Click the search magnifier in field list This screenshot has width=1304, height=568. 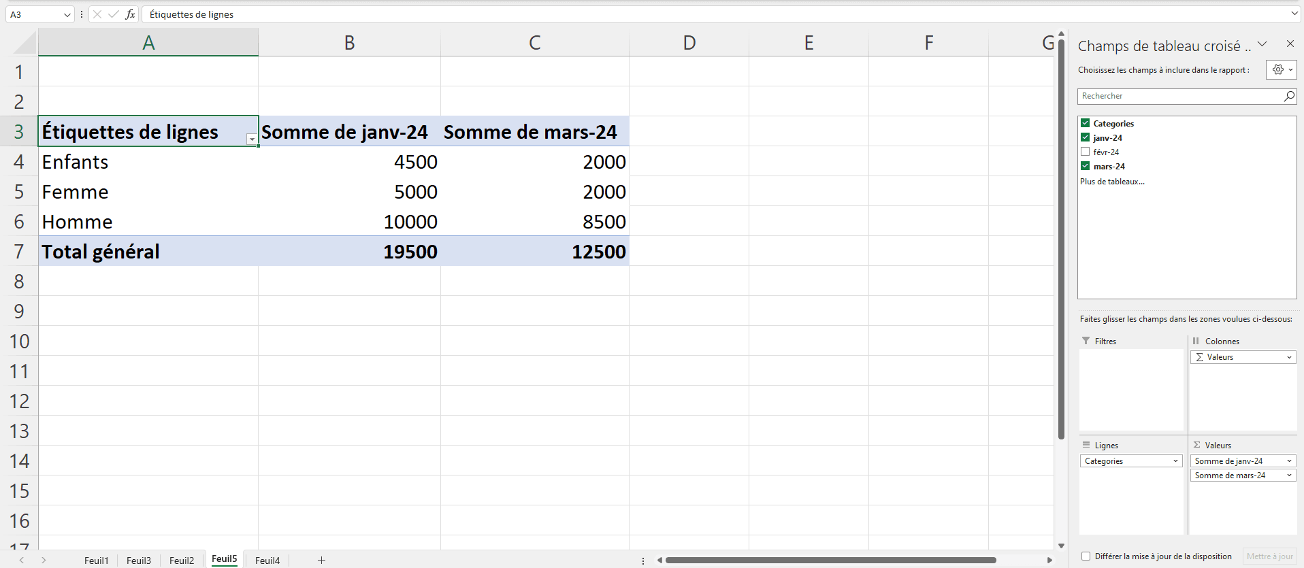coord(1288,97)
